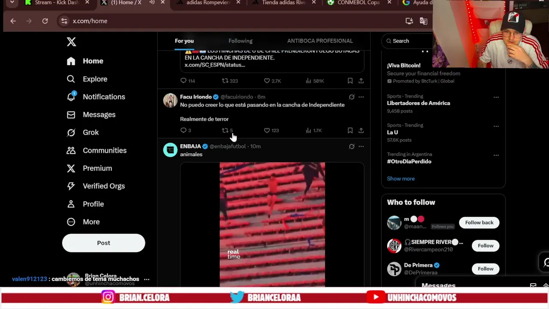The height and width of the screenshot is (309, 549).
Task: Open Facu Iriondo's profile avatar
Action: [170, 100]
